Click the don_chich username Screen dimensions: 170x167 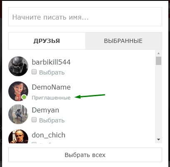(49, 135)
